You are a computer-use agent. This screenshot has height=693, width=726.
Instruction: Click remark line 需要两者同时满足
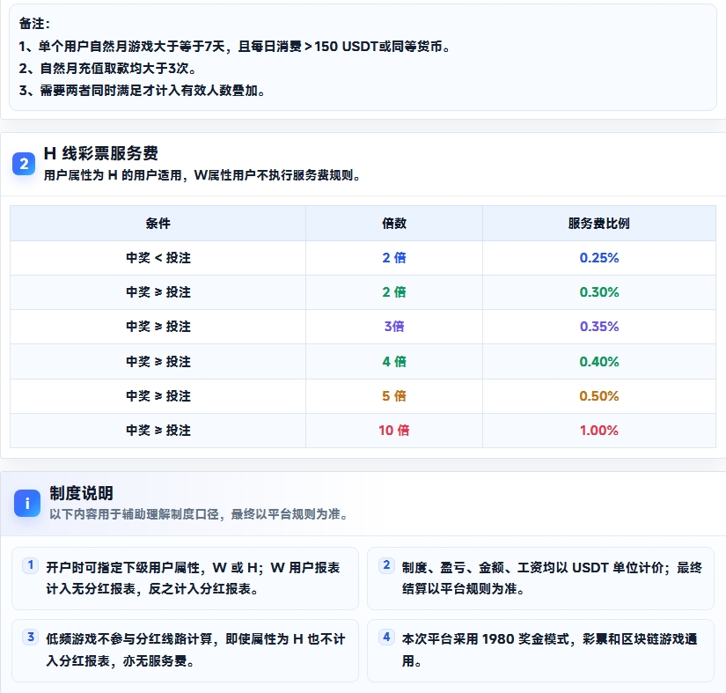(x=143, y=91)
